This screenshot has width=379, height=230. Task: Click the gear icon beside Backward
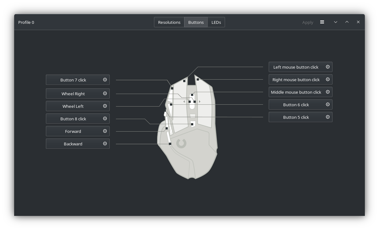click(x=105, y=144)
